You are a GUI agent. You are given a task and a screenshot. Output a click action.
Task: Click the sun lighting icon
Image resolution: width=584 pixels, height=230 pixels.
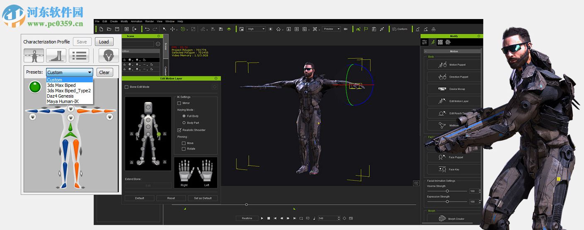(x=271, y=29)
